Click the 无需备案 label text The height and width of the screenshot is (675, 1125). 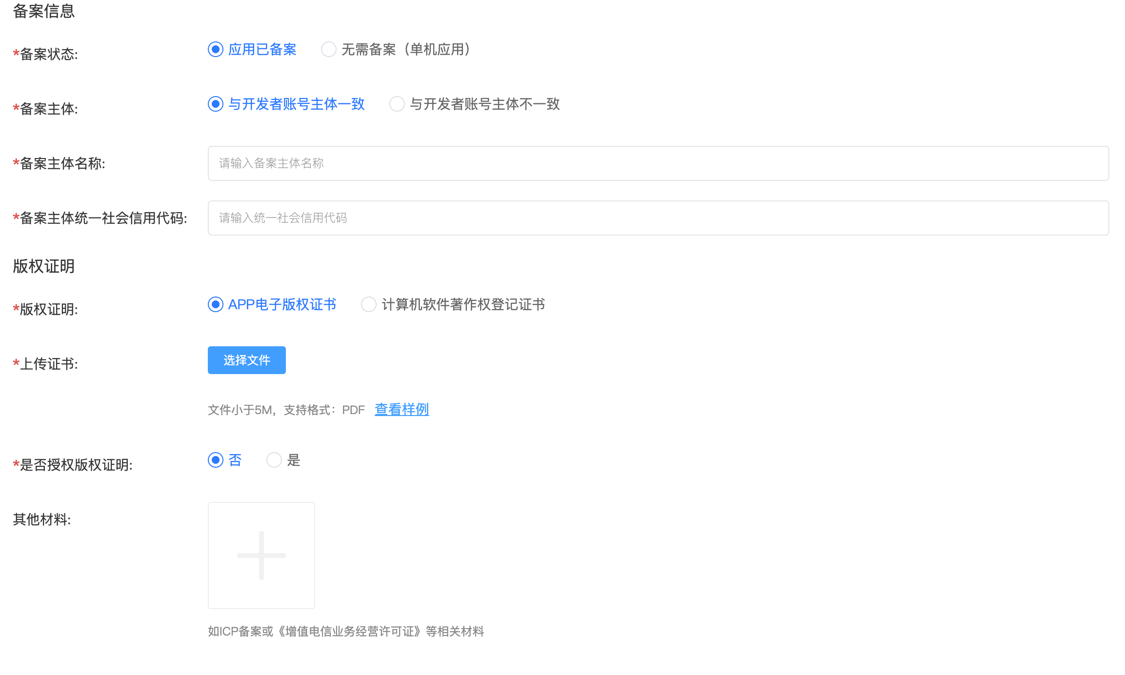click(x=369, y=49)
